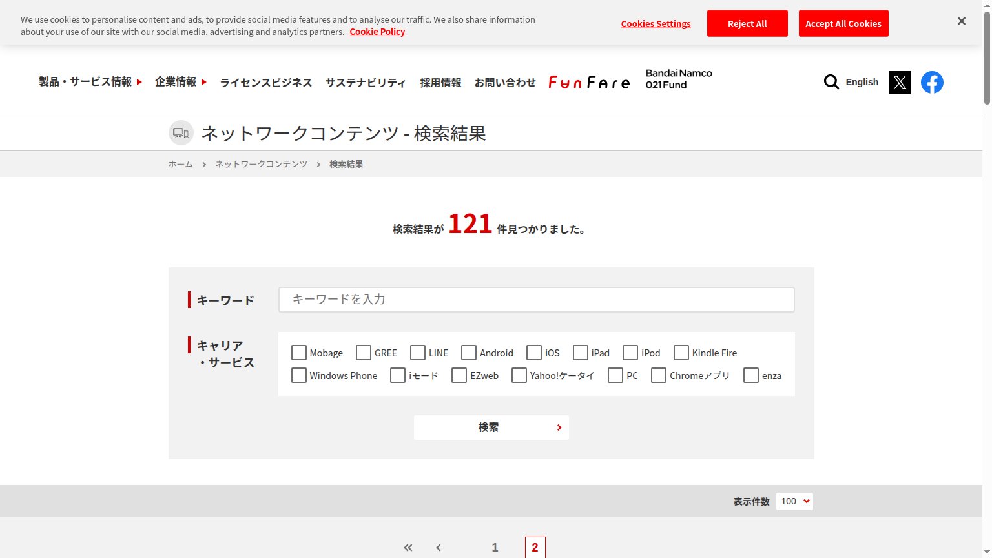992x558 pixels.
Task: Click the network contents device icon
Action: 181,133
